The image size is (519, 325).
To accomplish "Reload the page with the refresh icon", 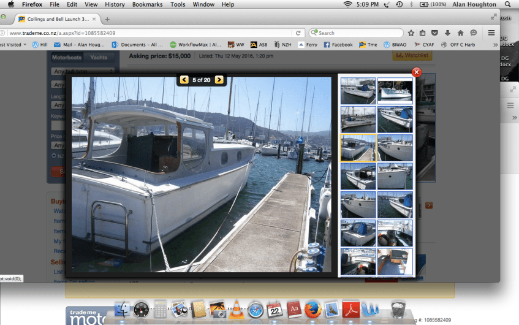I will (x=298, y=33).
